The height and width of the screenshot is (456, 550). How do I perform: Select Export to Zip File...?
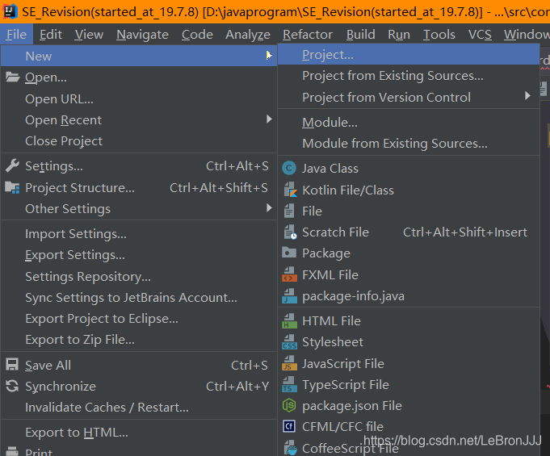tap(139, 340)
